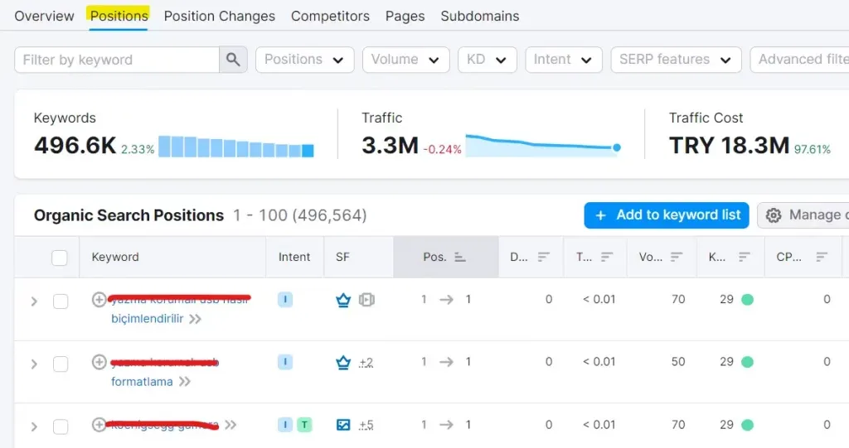This screenshot has width=849, height=448.
Task: Open the SERP features filter dropdown
Action: pyautogui.click(x=677, y=60)
